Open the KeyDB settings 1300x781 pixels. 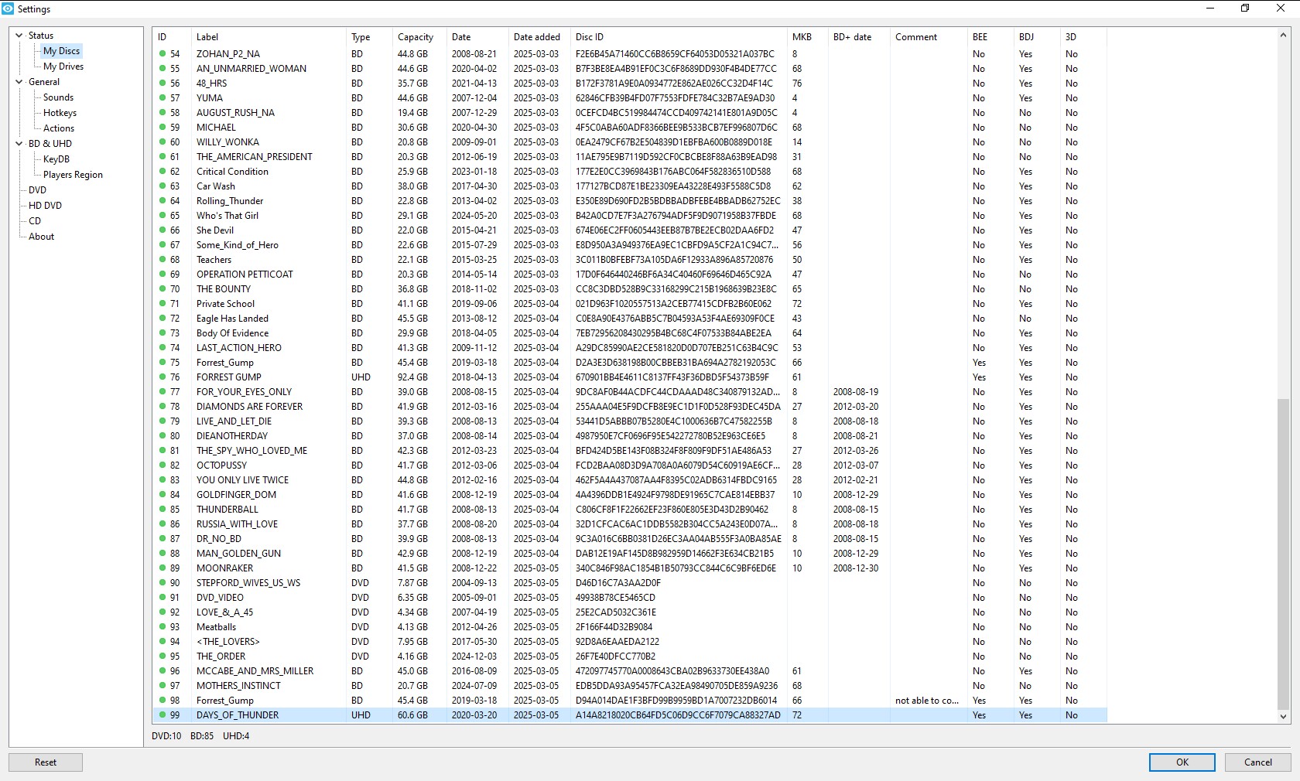(56, 159)
